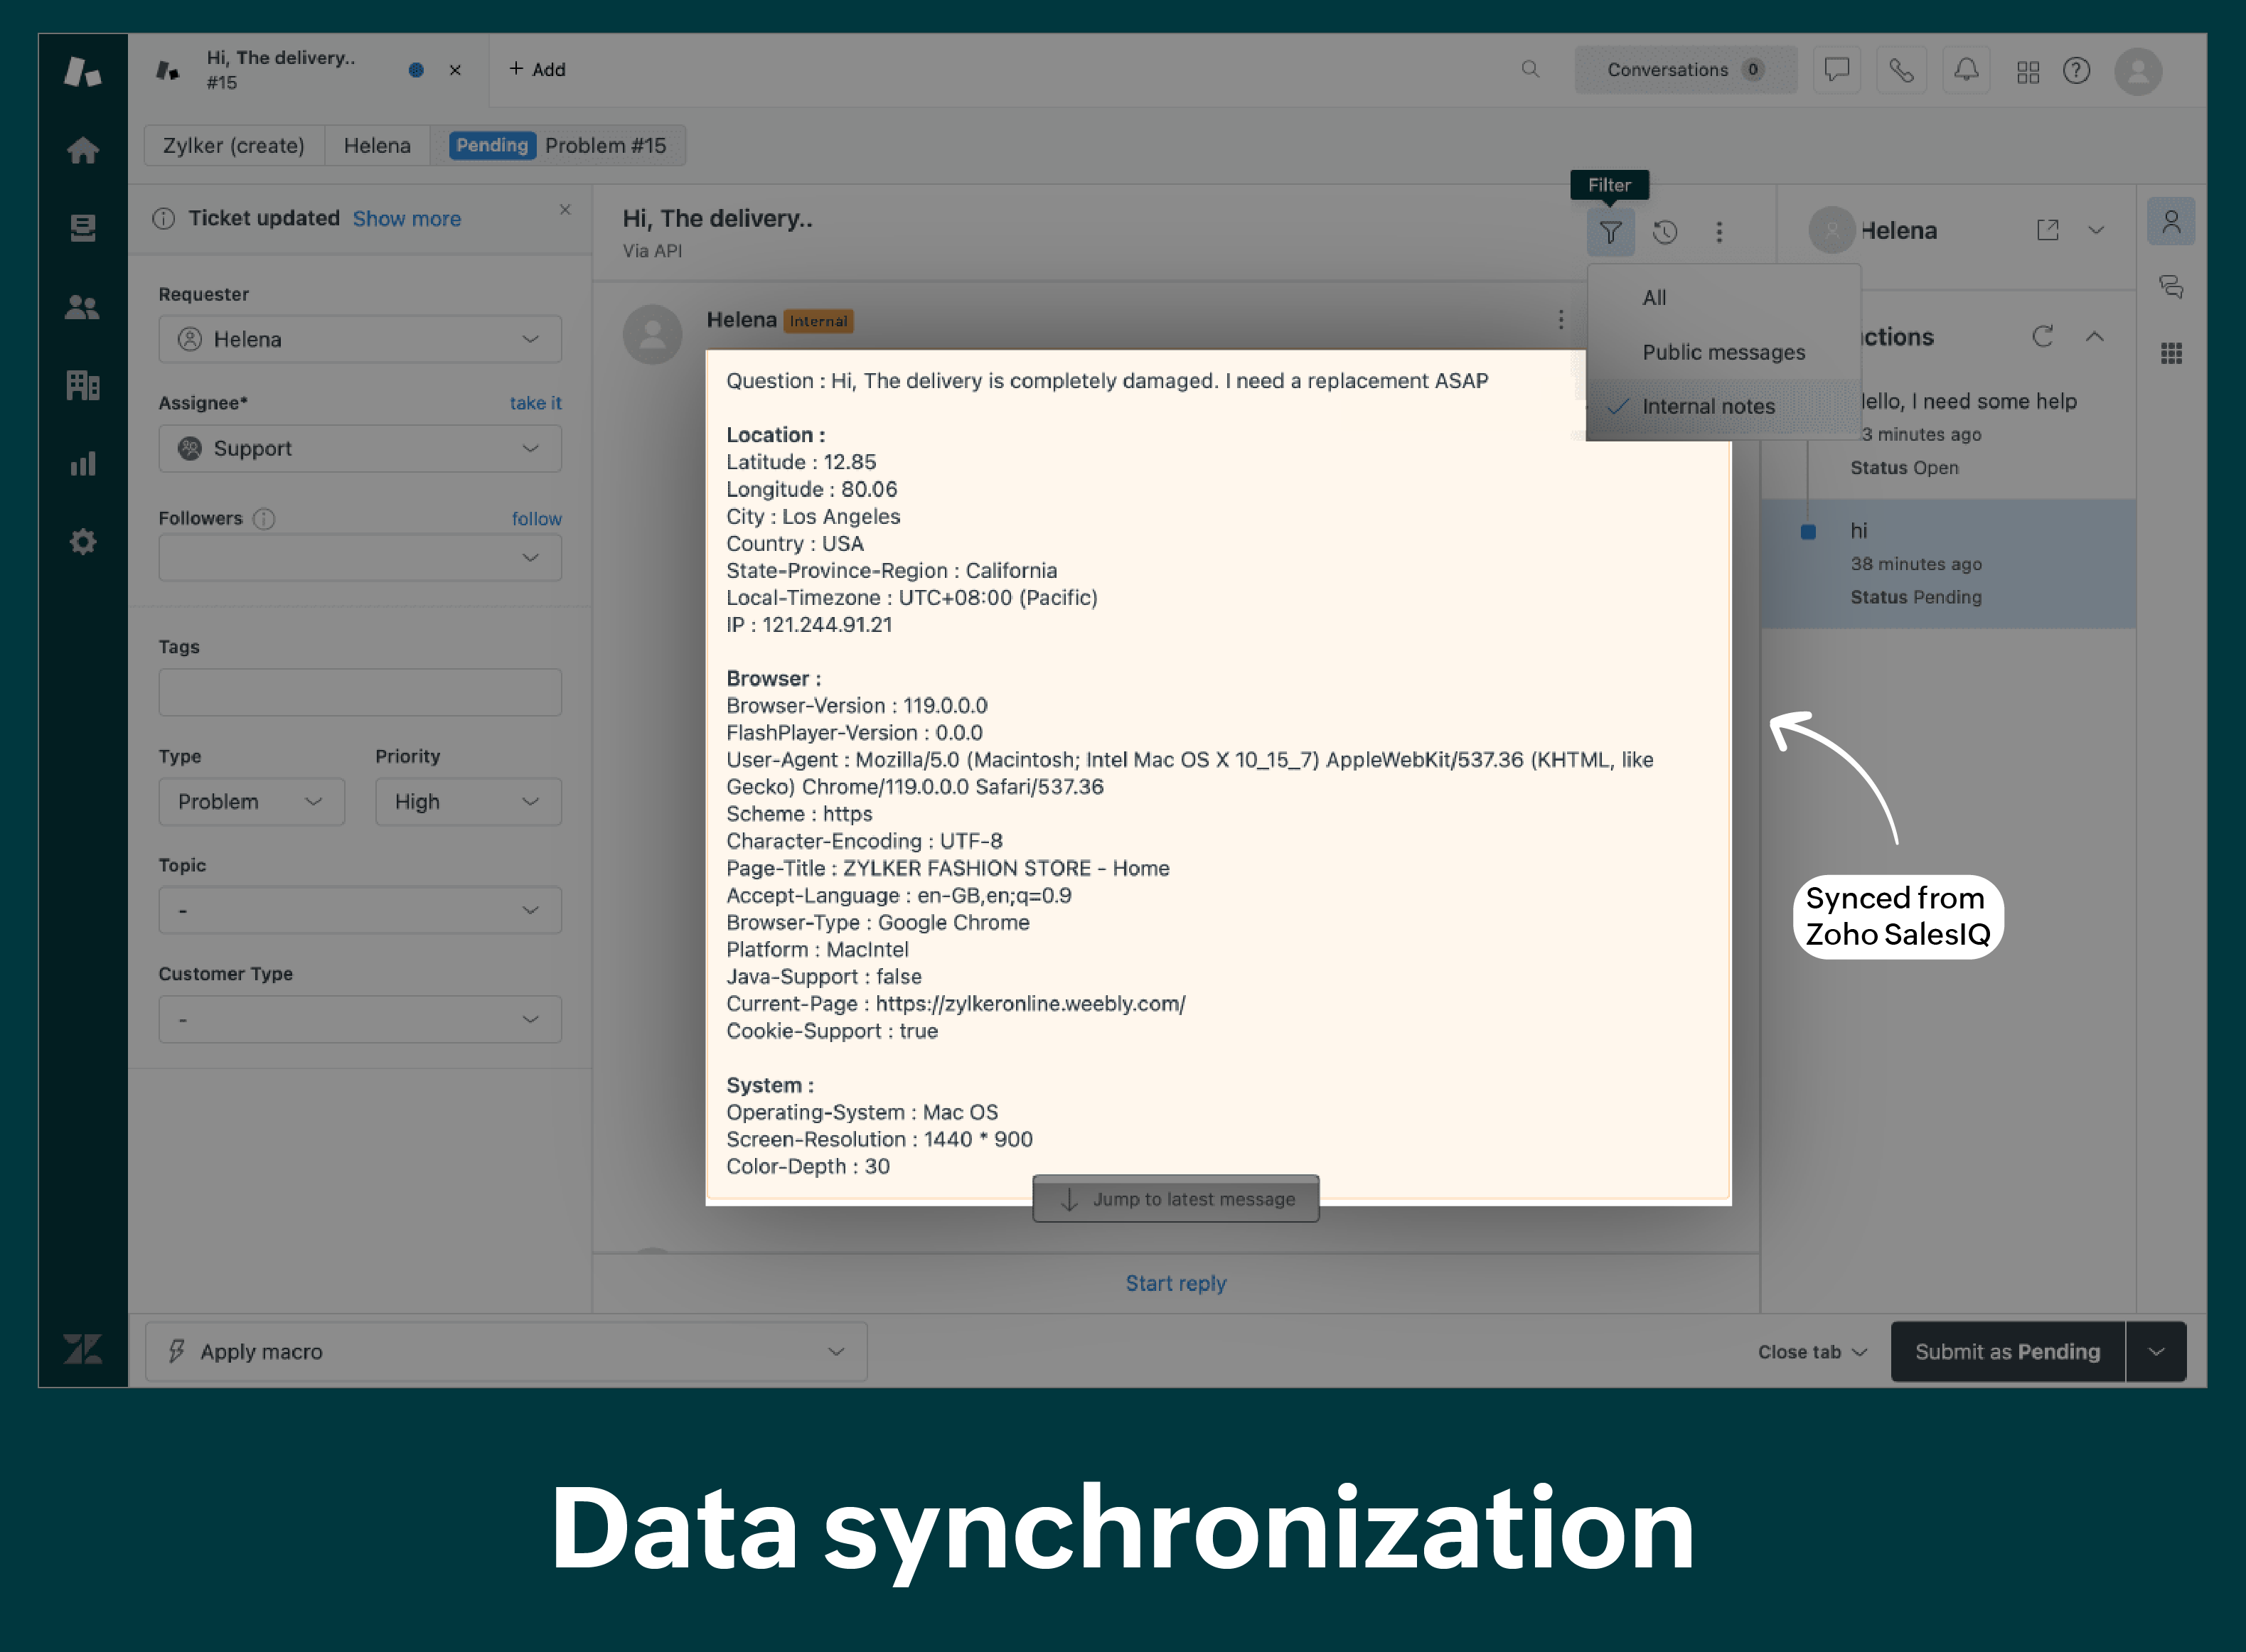Image resolution: width=2246 pixels, height=1652 pixels.
Task: Click the Conversations button
Action: coord(1685,70)
